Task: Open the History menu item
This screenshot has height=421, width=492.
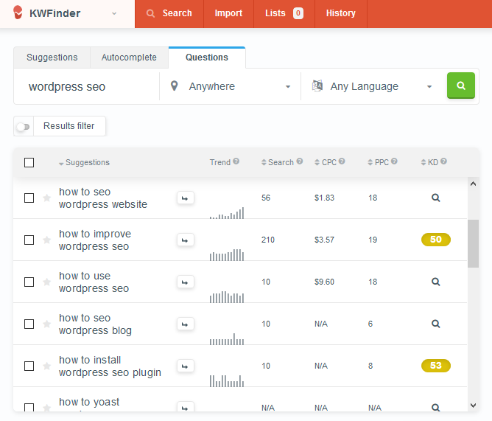Action: click(x=341, y=13)
